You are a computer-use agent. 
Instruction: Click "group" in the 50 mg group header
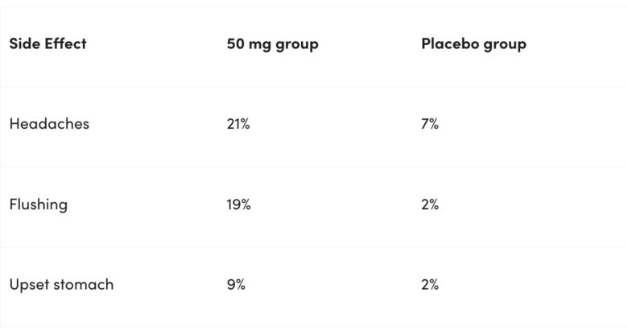click(296, 45)
